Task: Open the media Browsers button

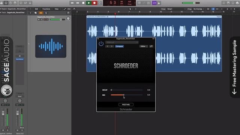Action: 237,3
